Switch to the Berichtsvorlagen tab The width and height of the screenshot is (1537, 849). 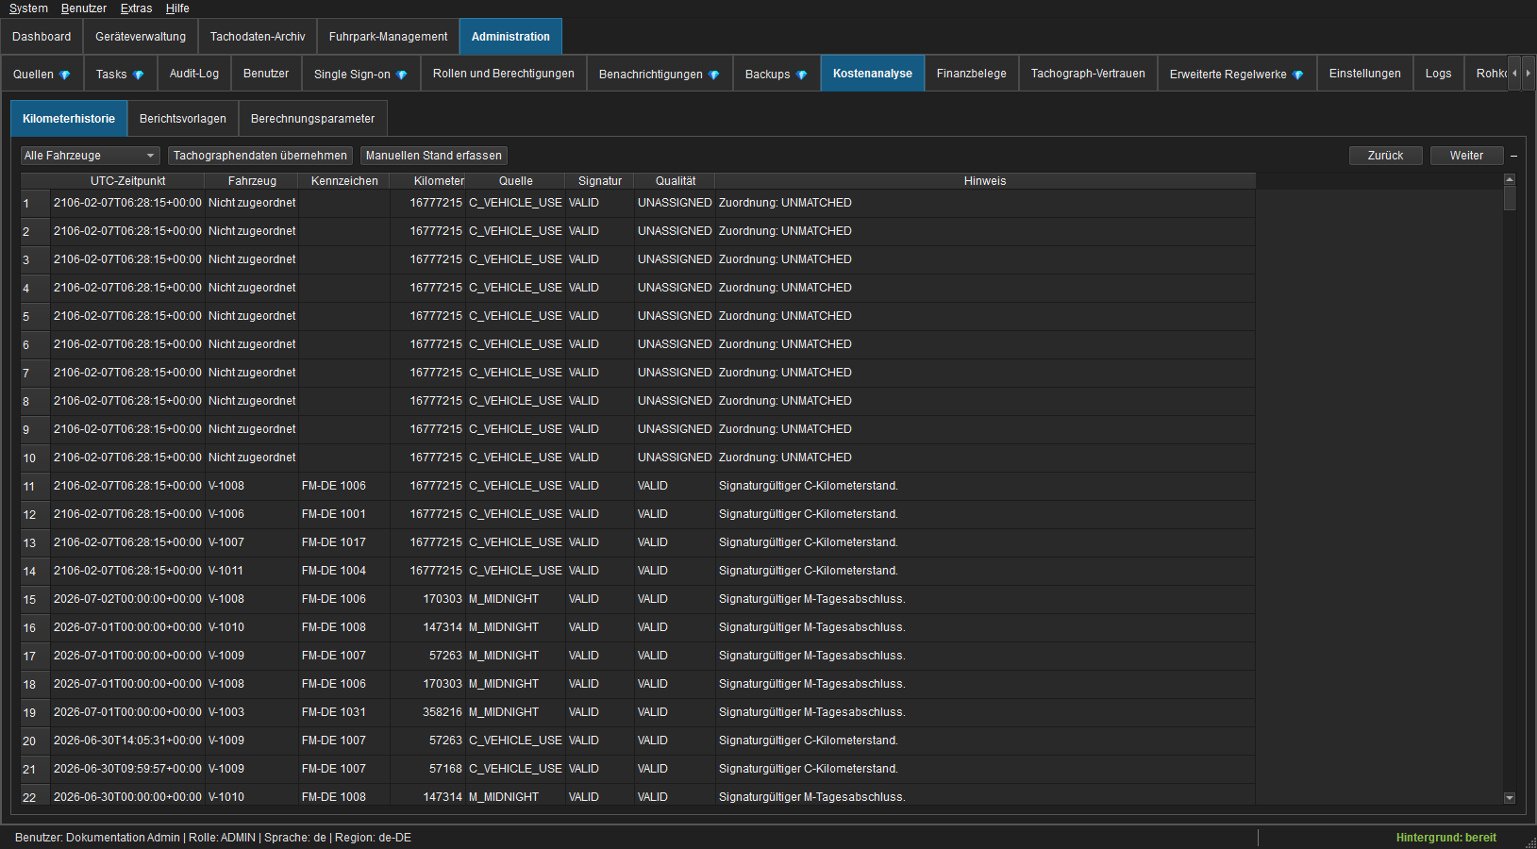point(183,119)
